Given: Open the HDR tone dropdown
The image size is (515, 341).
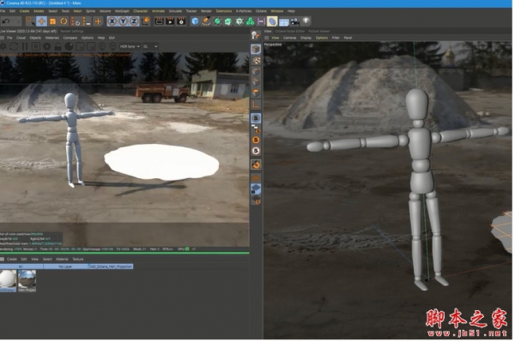Looking at the screenshot, I should point(130,46).
